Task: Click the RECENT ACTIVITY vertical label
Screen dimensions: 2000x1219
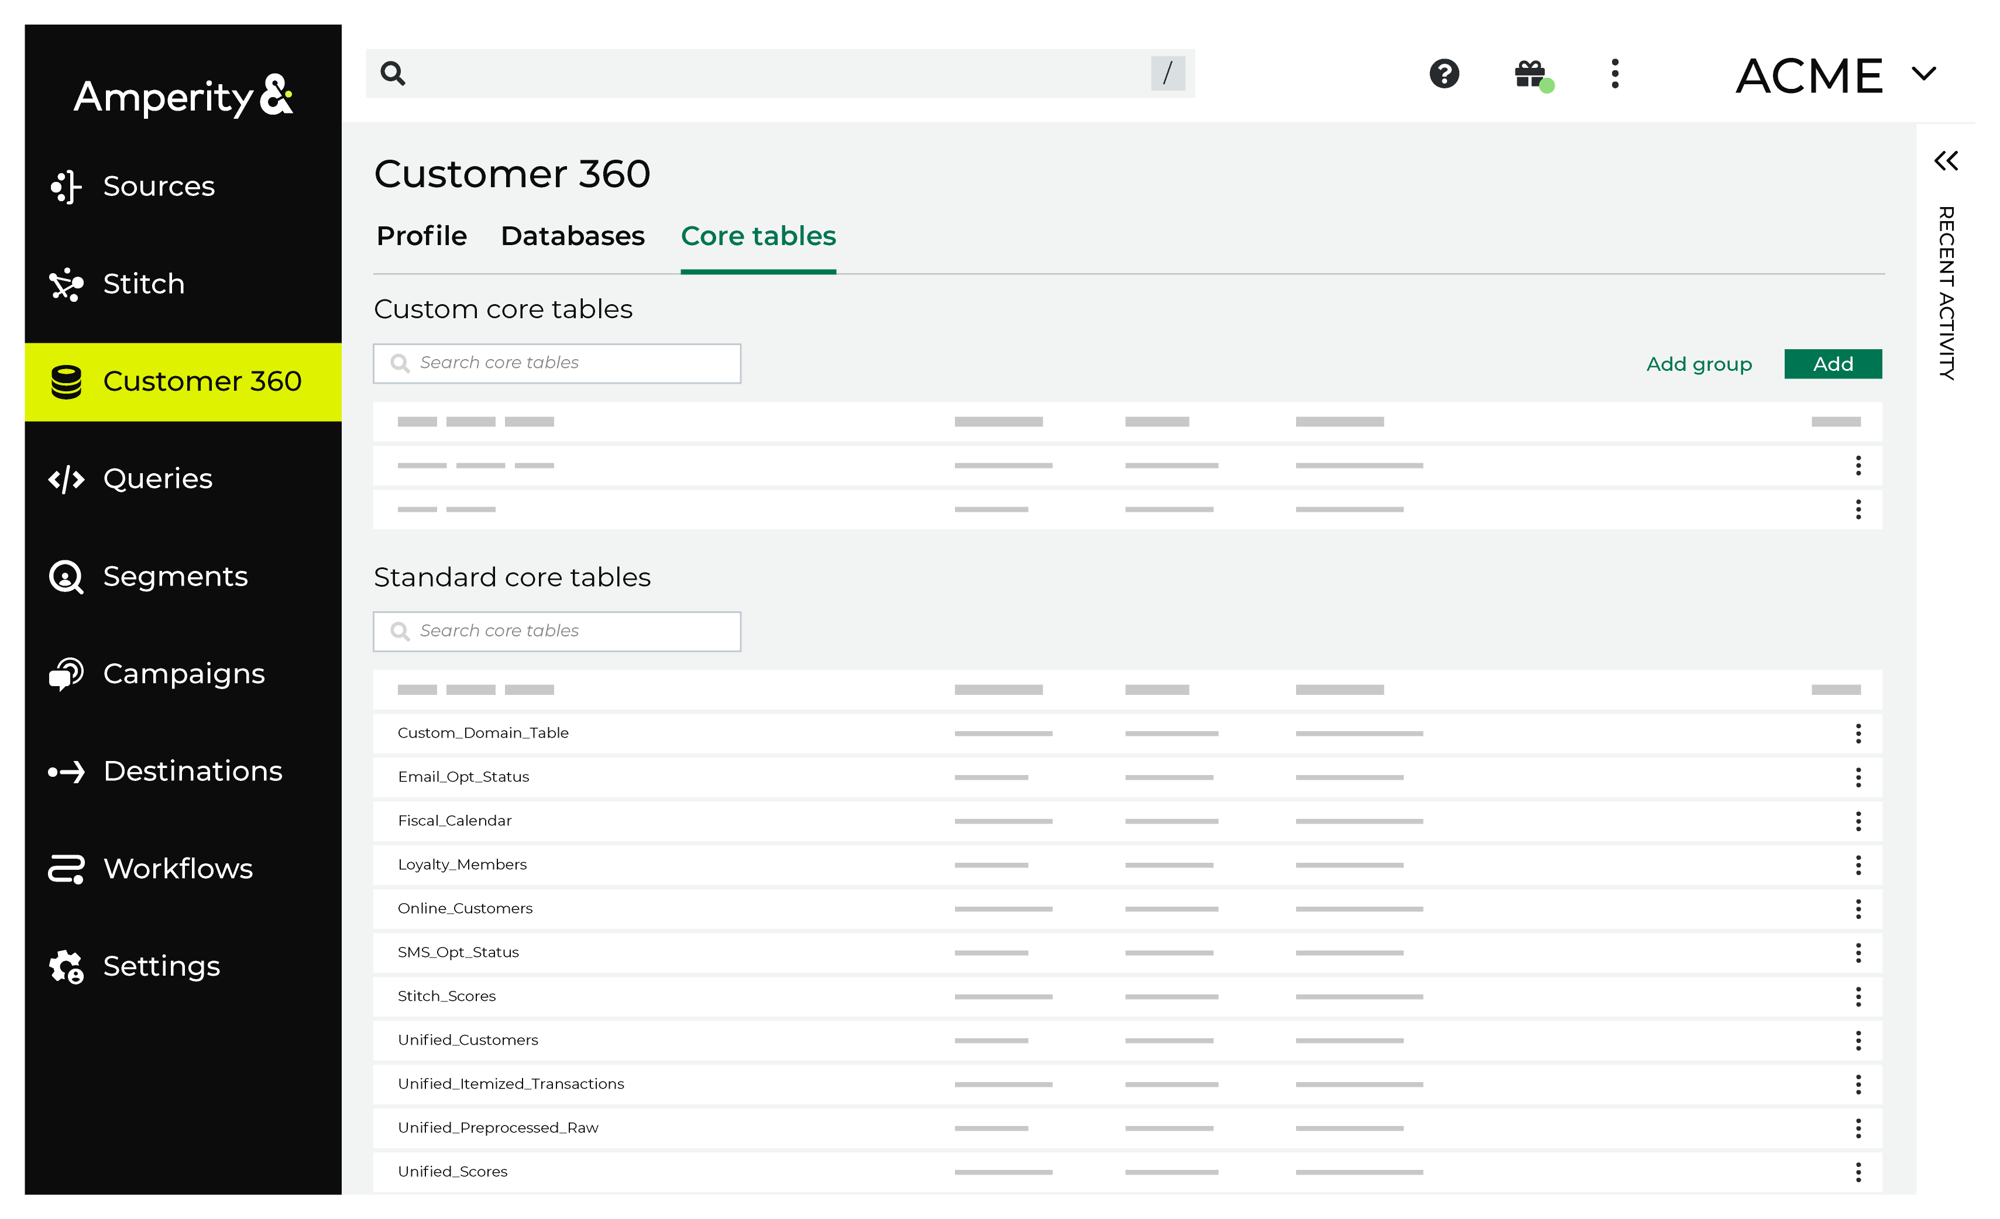Action: click(1946, 293)
